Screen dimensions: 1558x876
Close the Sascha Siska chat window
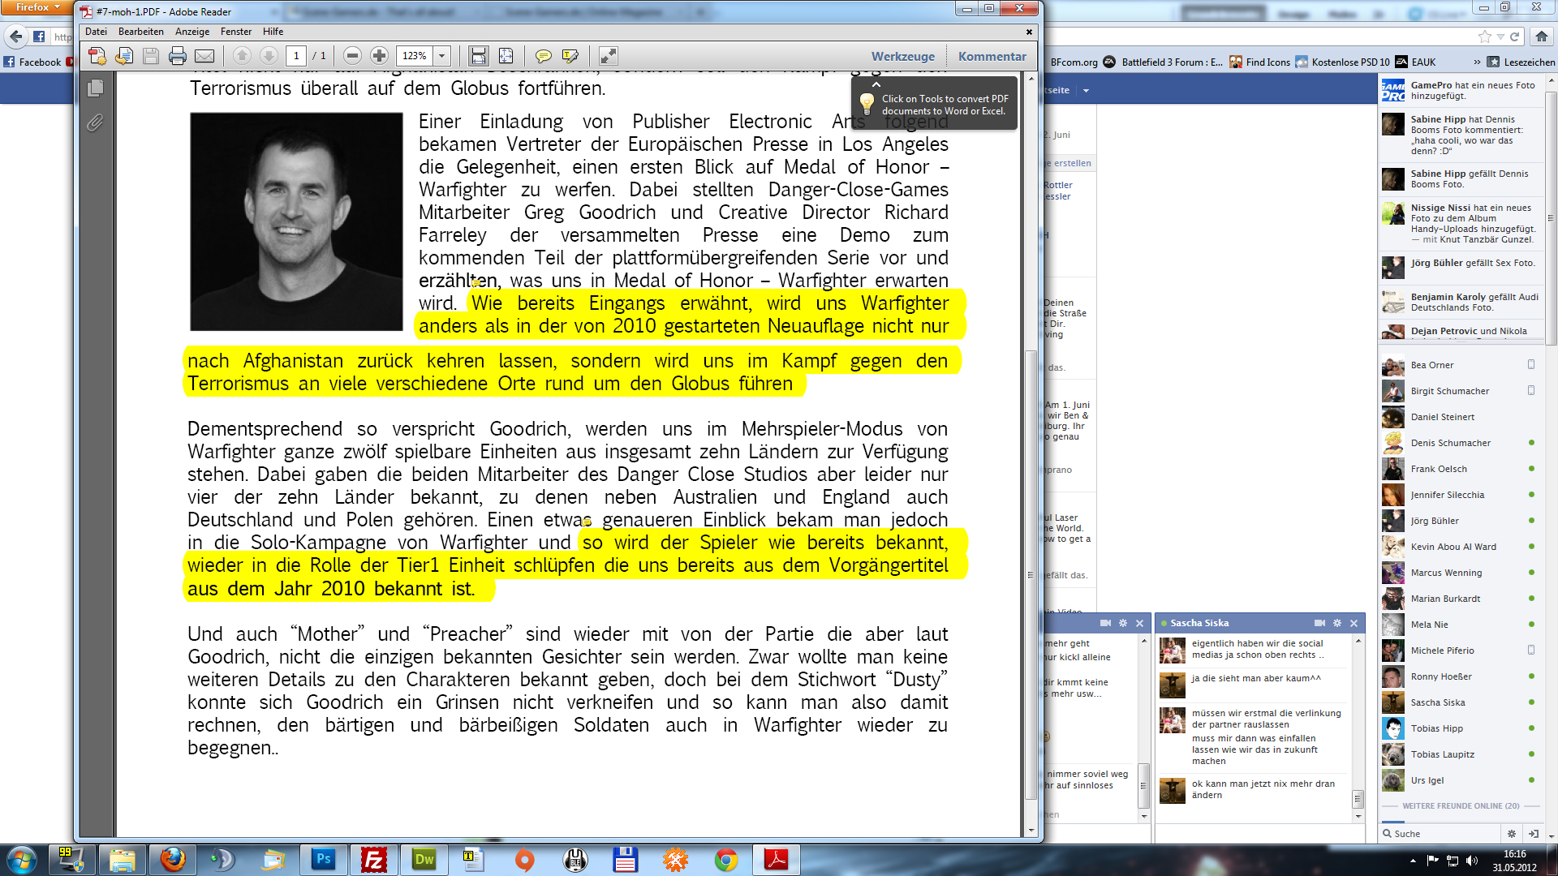click(1354, 623)
